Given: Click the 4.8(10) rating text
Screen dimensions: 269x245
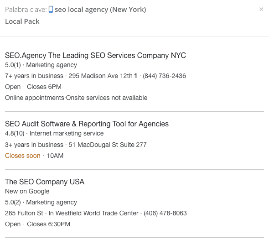Looking at the screenshot, I should [x=15, y=133].
